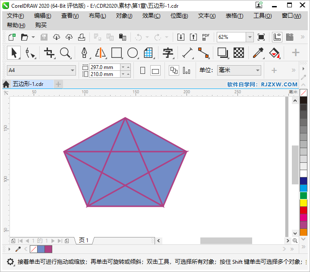The image size is (310, 272).
Task: Click the Import icon
Action: 181,37
